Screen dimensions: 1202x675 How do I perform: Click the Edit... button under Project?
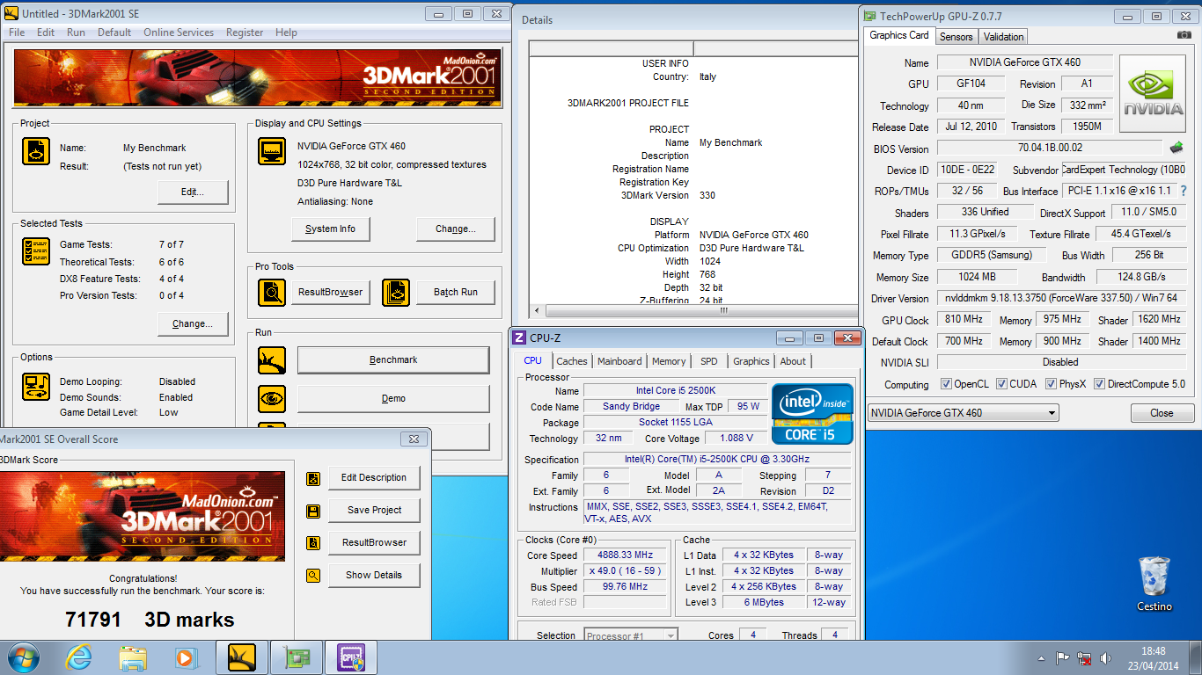(193, 192)
